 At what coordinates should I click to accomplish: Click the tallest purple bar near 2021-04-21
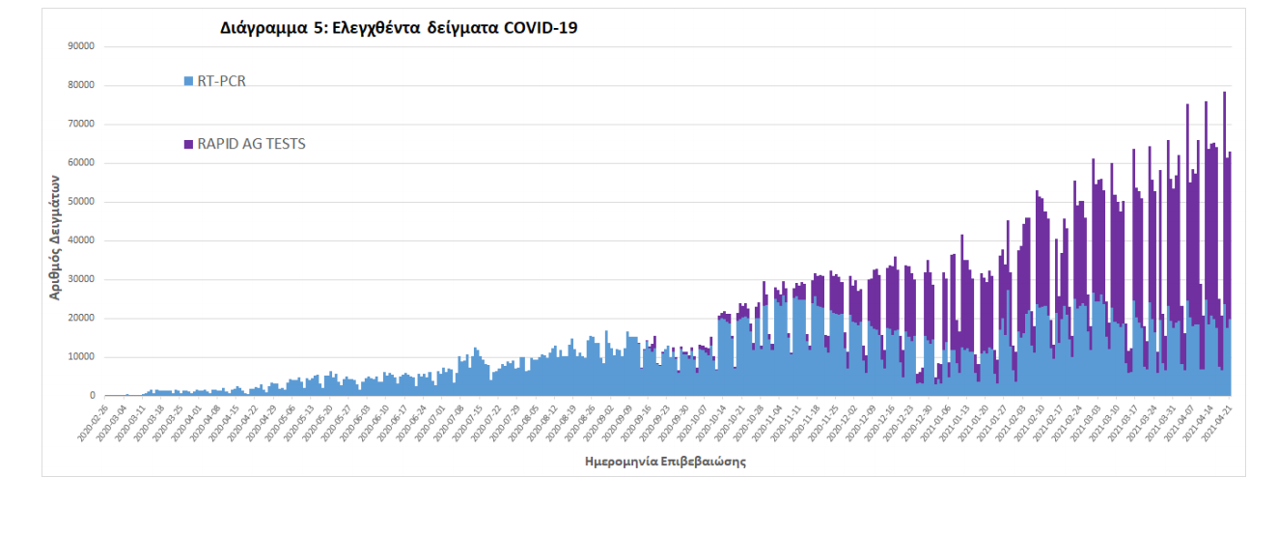pyautogui.click(x=1224, y=193)
